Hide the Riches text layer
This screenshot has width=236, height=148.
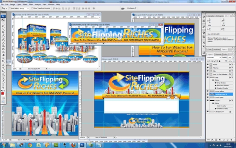[208, 65]
